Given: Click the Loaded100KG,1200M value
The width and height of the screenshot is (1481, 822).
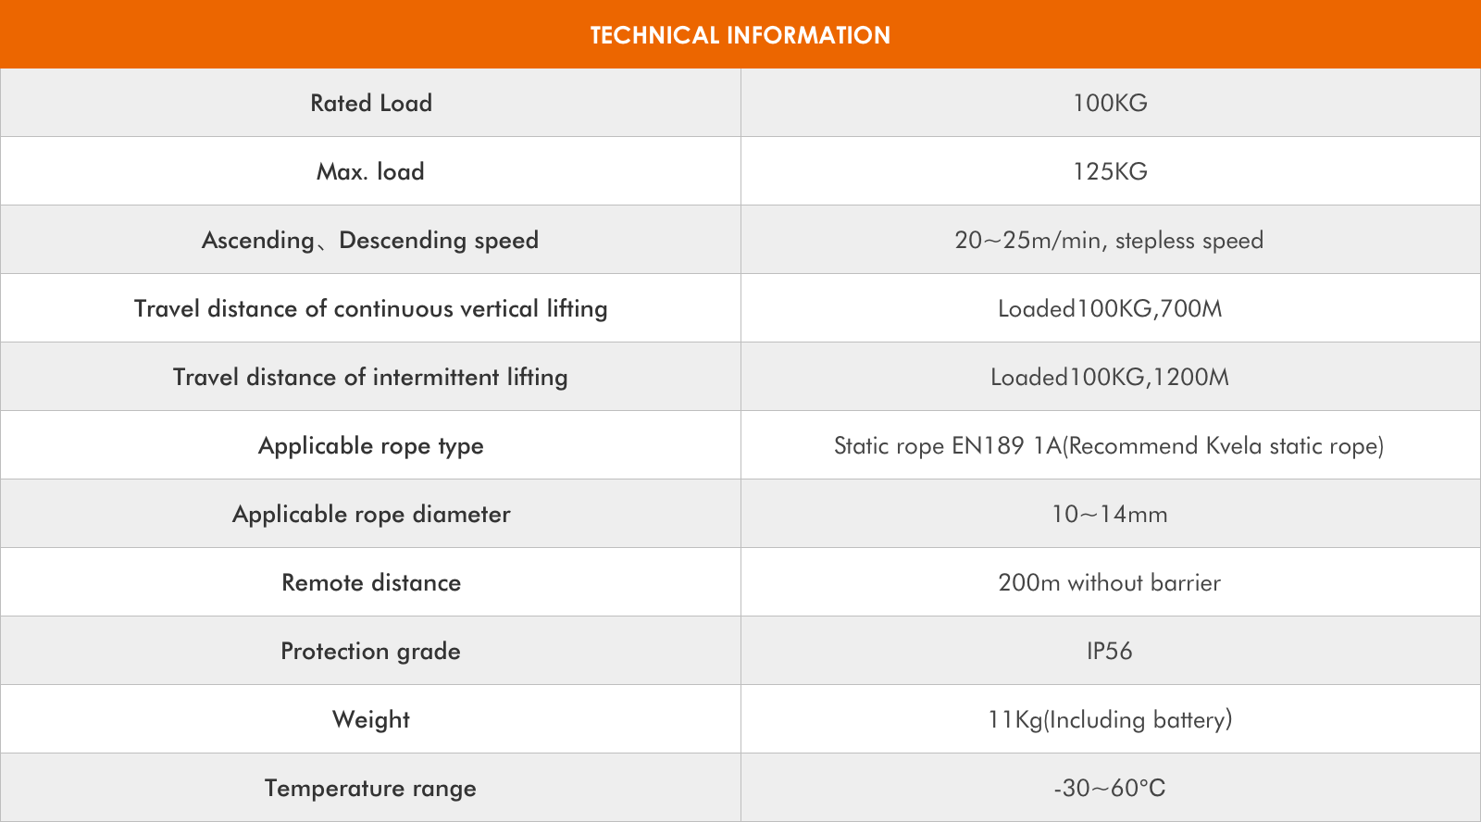Looking at the screenshot, I should pos(1110,378).
